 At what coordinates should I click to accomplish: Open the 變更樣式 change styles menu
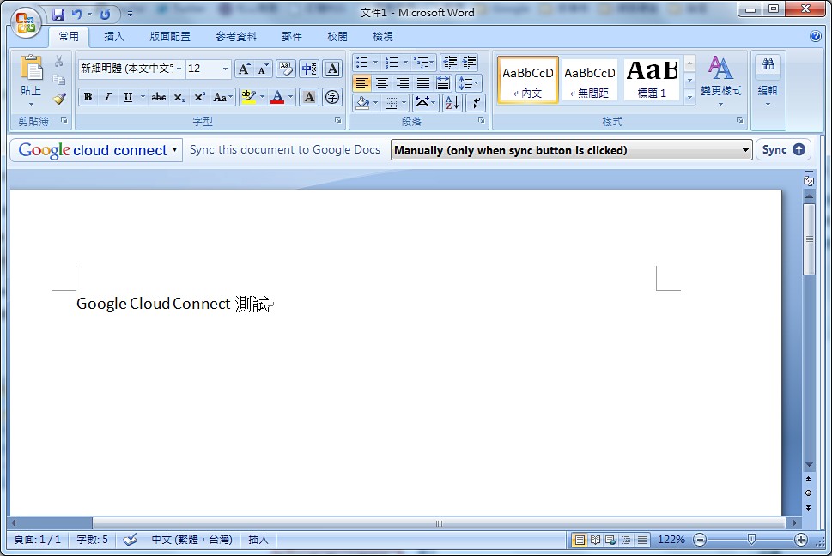[720, 81]
